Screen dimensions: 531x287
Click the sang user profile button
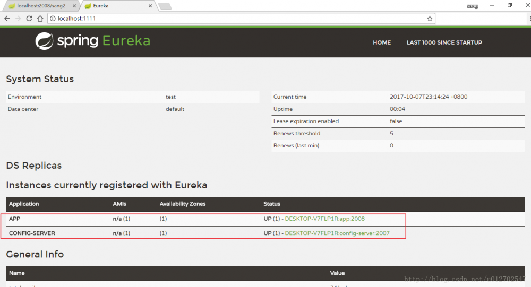(x=472, y=6)
